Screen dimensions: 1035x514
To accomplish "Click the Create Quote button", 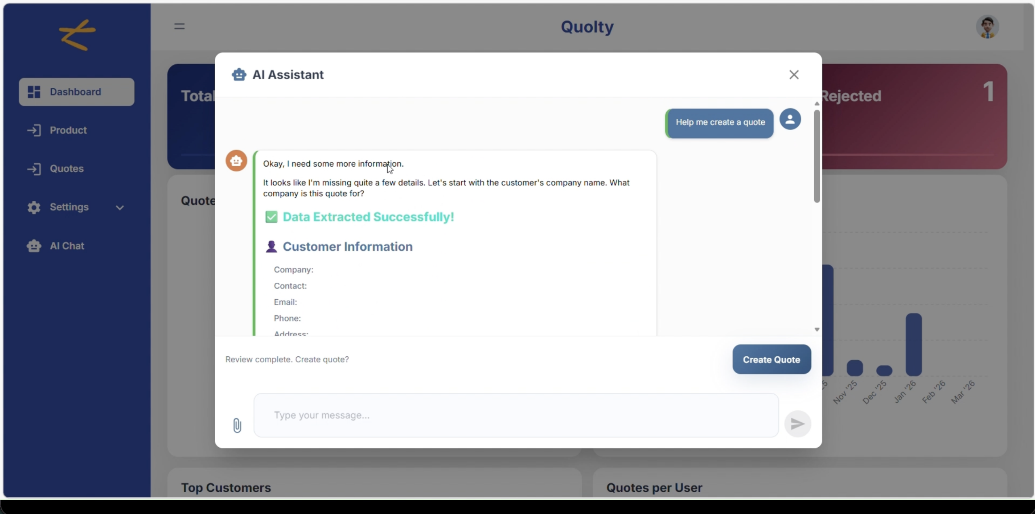I will [771, 360].
